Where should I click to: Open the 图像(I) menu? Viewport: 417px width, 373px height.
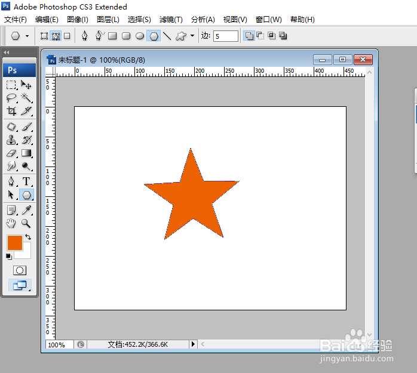78,20
